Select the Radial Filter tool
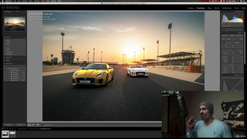This screenshot has height=139, width=247. (x=237, y=30)
